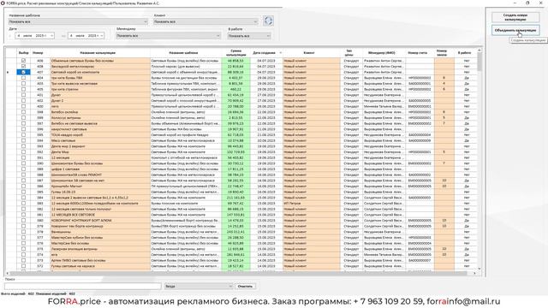Click the vertical scrollbar thumb of the table
The height and width of the screenshot is (308, 548).
[479, 62]
